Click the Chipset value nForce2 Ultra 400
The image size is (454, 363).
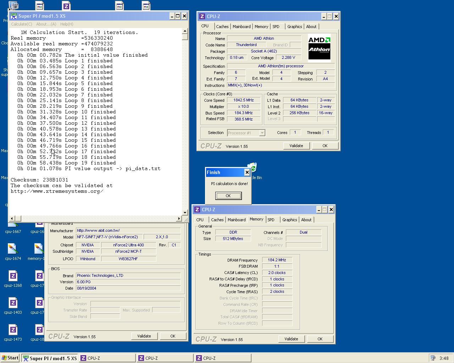128,245
